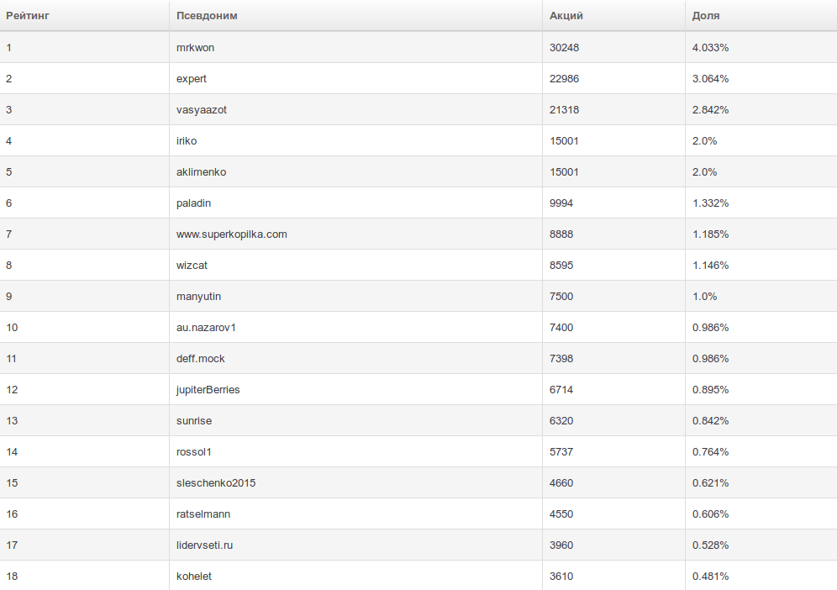The image size is (837, 590).
Task: Click the share count 30248
Action: [x=564, y=48]
